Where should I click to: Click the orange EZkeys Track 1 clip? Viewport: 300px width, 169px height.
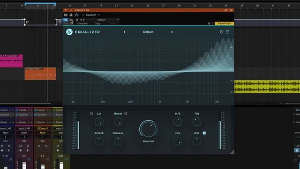click(x=40, y=74)
